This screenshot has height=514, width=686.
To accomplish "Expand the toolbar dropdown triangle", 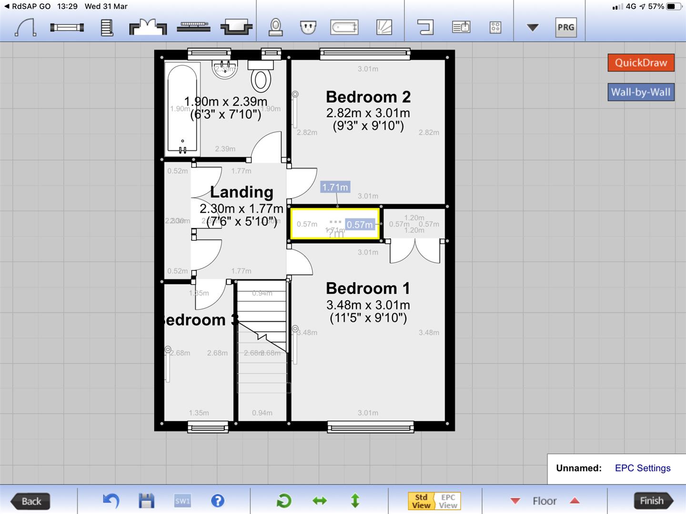I will pos(533,28).
